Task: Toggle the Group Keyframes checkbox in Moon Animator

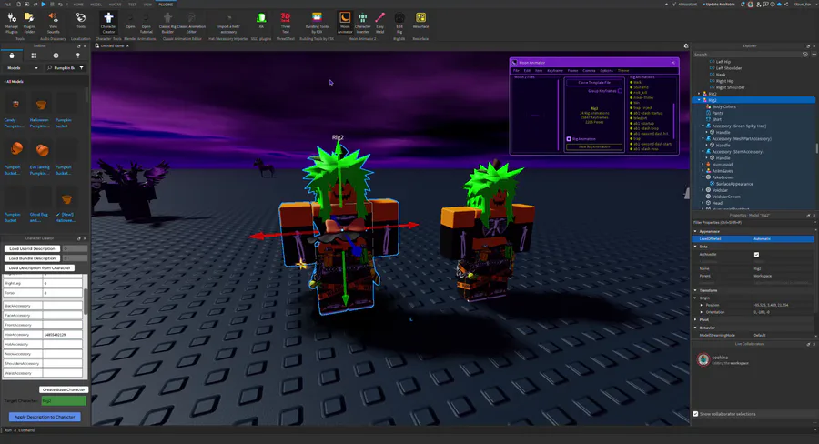Action: click(620, 91)
